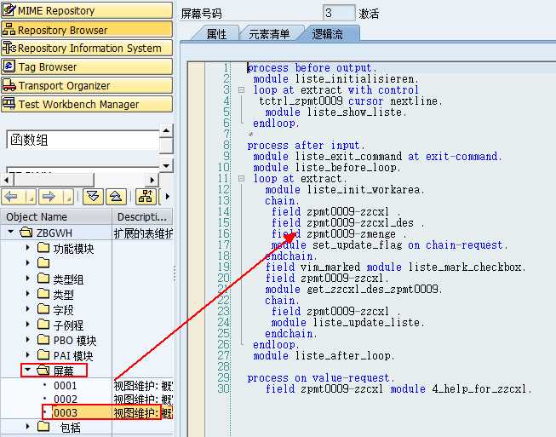Collapse the loop block at line 11
556x437 pixels.
242,179
